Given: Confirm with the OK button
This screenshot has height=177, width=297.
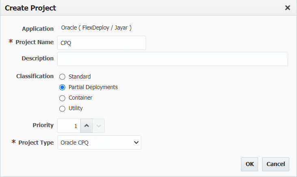Looking at the screenshot, I should coord(250,164).
